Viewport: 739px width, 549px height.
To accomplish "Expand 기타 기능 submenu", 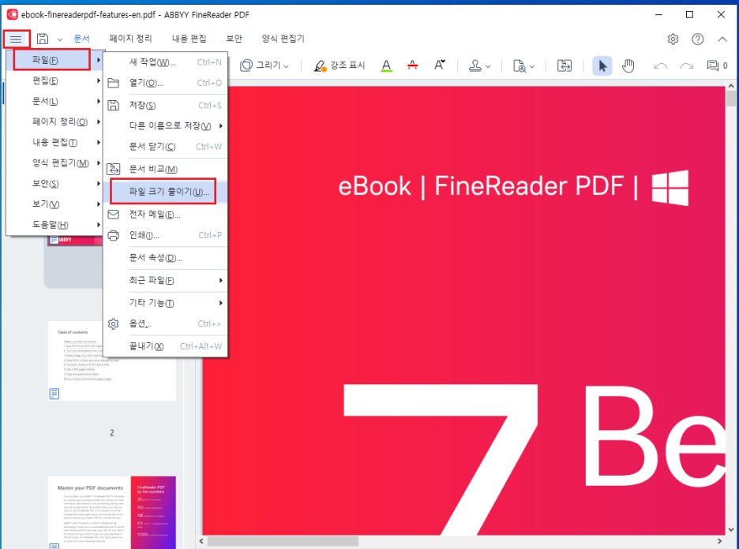I will pyautogui.click(x=166, y=303).
